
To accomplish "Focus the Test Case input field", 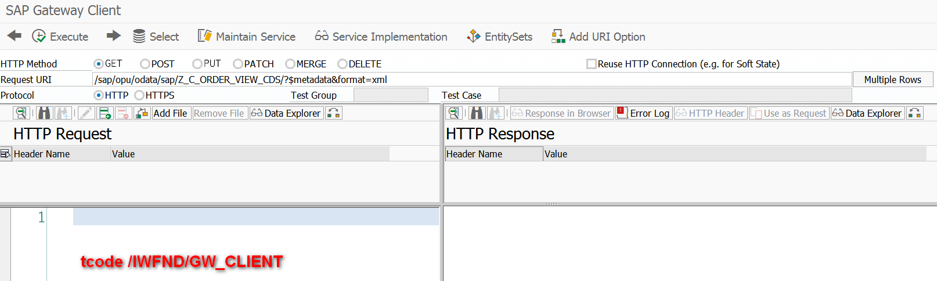I will [x=675, y=95].
